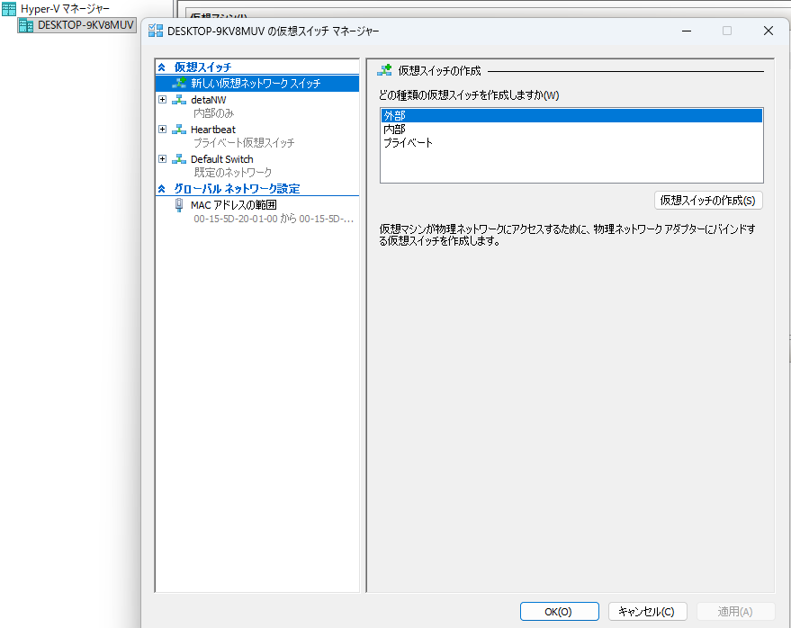
Task: Click the DESKTOP-9KV8MUV server icon
Action: coord(26,25)
